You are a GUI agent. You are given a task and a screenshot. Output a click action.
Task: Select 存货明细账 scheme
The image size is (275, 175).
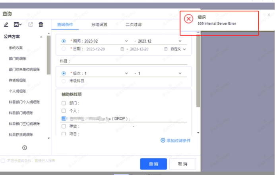(17, 80)
